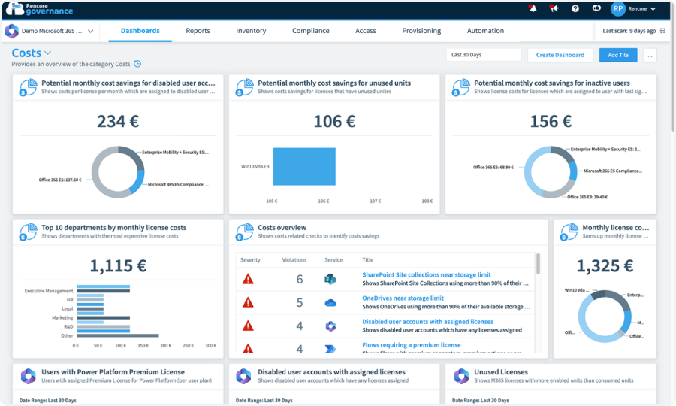Image resolution: width=676 pixels, height=406 pixels.
Task: Click the scan icon beside Last scan
Action: point(662,31)
